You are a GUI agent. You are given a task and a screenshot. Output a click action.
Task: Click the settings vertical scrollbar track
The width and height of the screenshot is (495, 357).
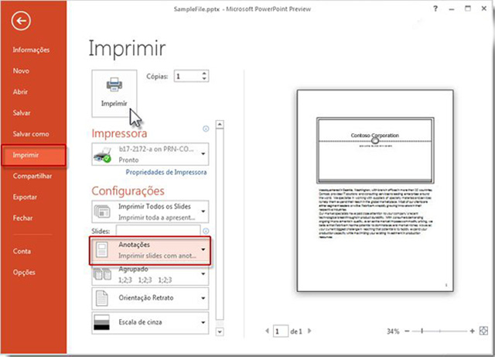(x=220, y=225)
